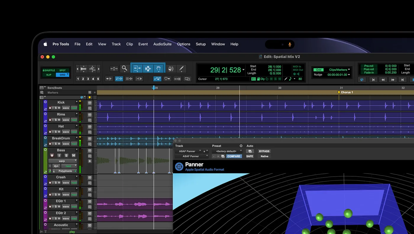
Task: Open the AudioSuite menu
Action: [x=162, y=44]
